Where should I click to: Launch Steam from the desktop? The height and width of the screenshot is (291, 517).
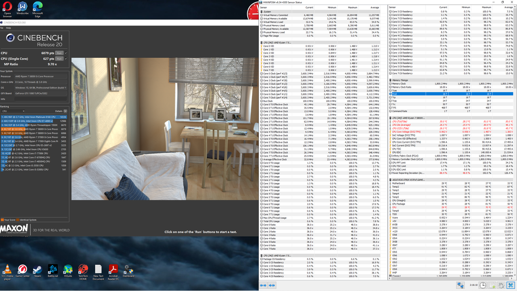click(38, 272)
